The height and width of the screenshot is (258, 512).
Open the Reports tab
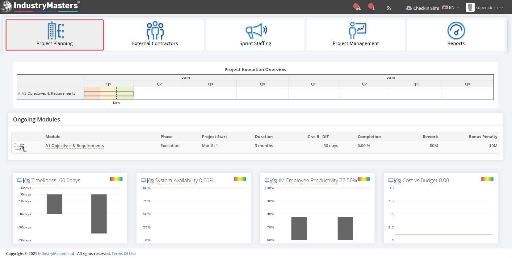click(456, 35)
